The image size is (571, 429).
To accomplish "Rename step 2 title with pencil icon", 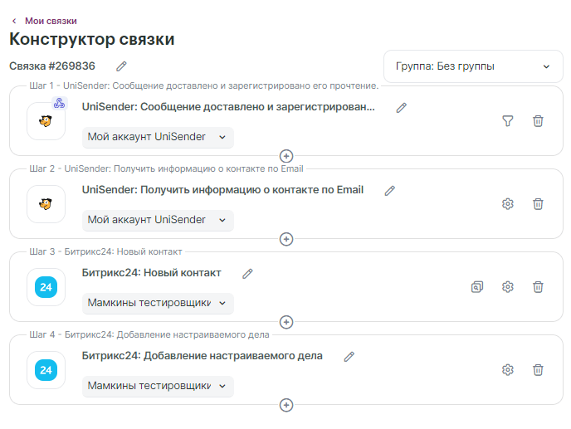I will pos(389,191).
